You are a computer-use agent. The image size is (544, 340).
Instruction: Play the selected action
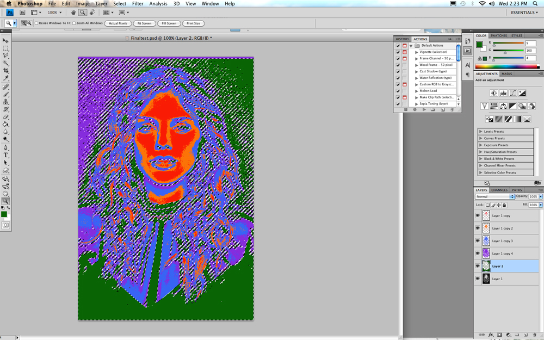click(424, 110)
